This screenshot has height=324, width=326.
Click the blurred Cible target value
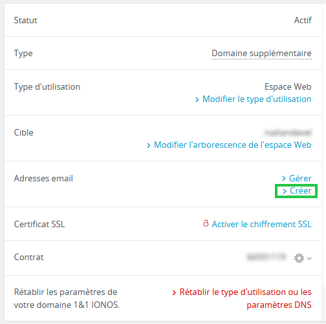click(288, 132)
